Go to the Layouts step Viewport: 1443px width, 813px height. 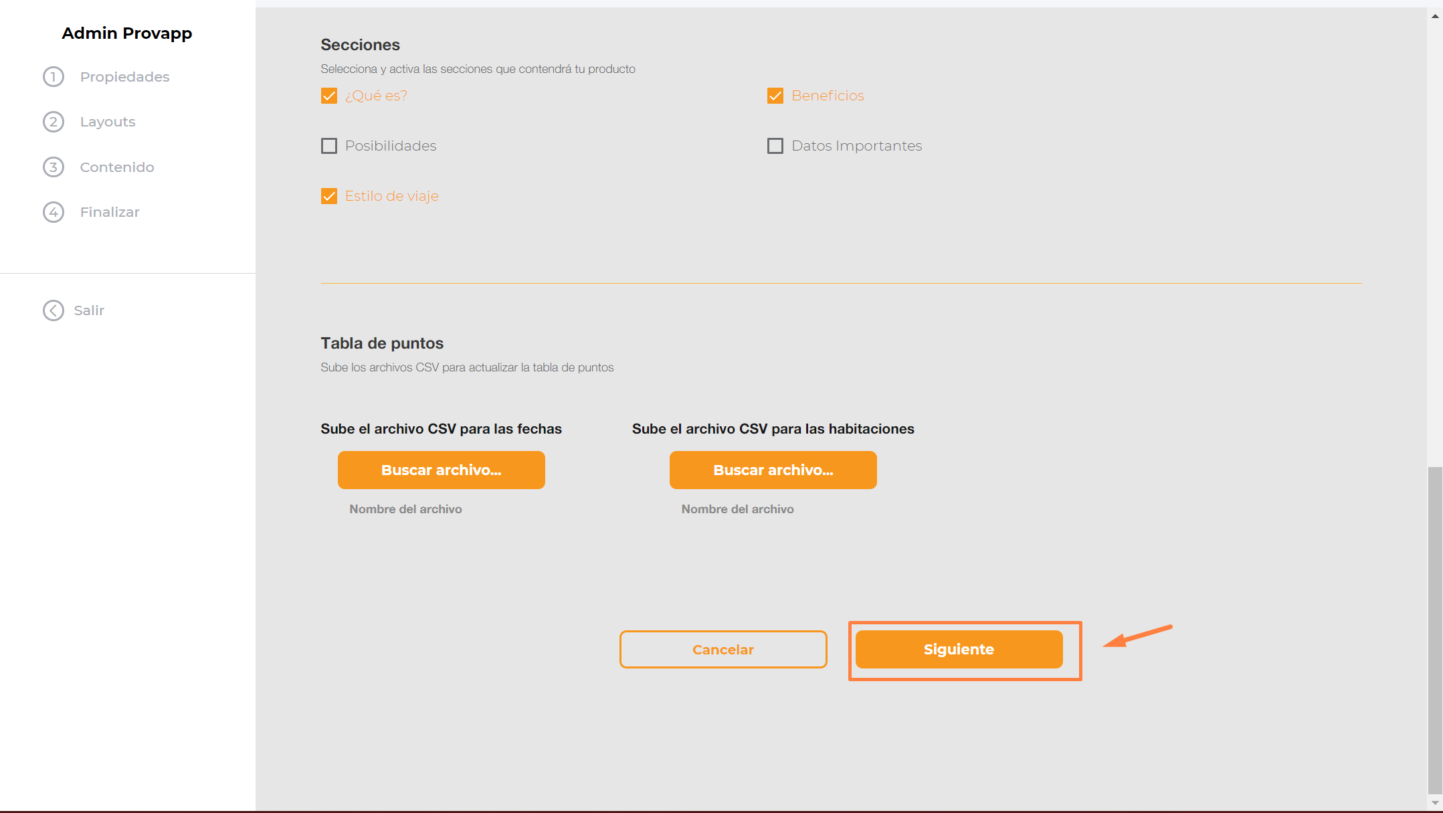coord(108,122)
